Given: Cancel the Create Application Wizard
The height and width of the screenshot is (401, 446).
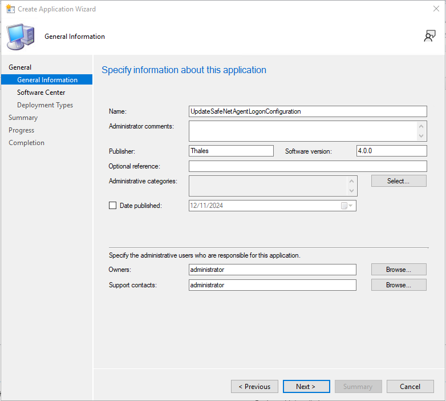Looking at the screenshot, I should pos(410,387).
